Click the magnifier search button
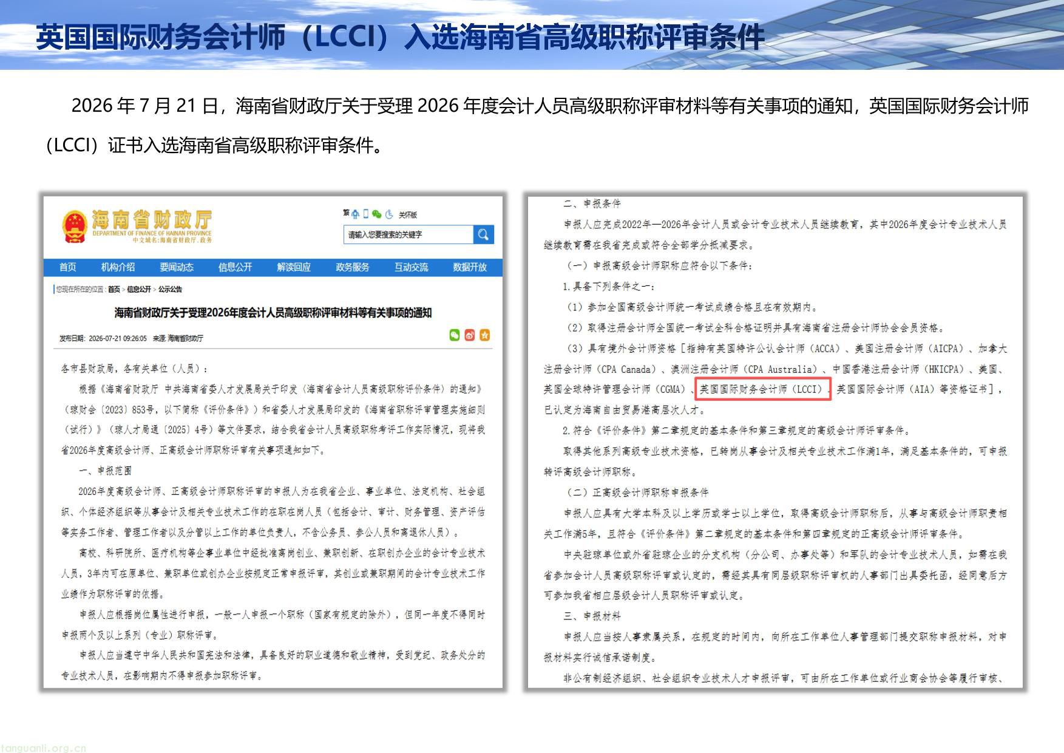Viewport: 1064px width, 753px height. [484, 234]
